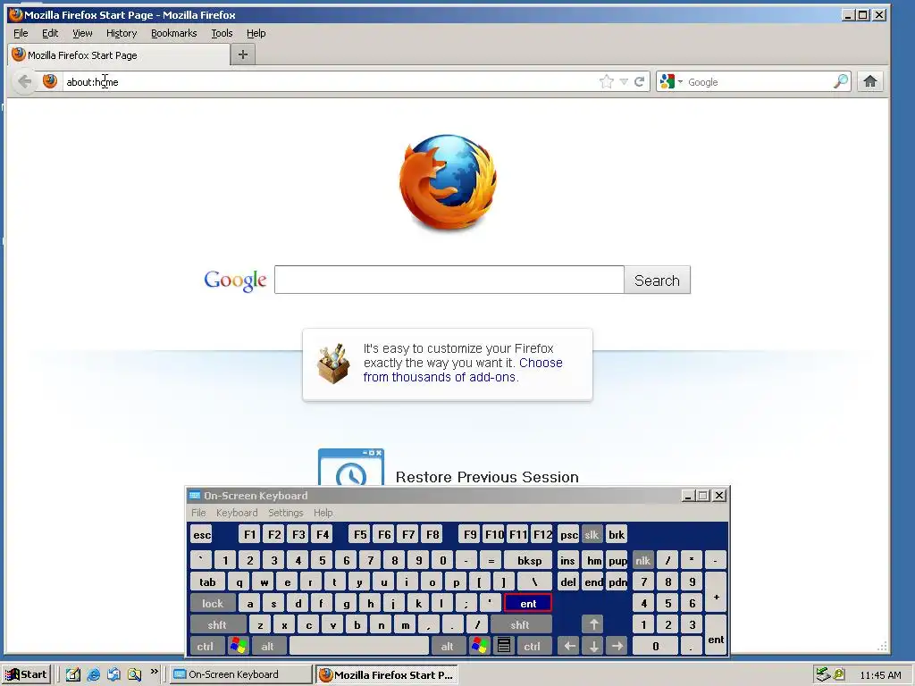Toggle the right shft key
Image resolution: width=915 pixels, height=686 pixels.
click(x=520, y=624)
